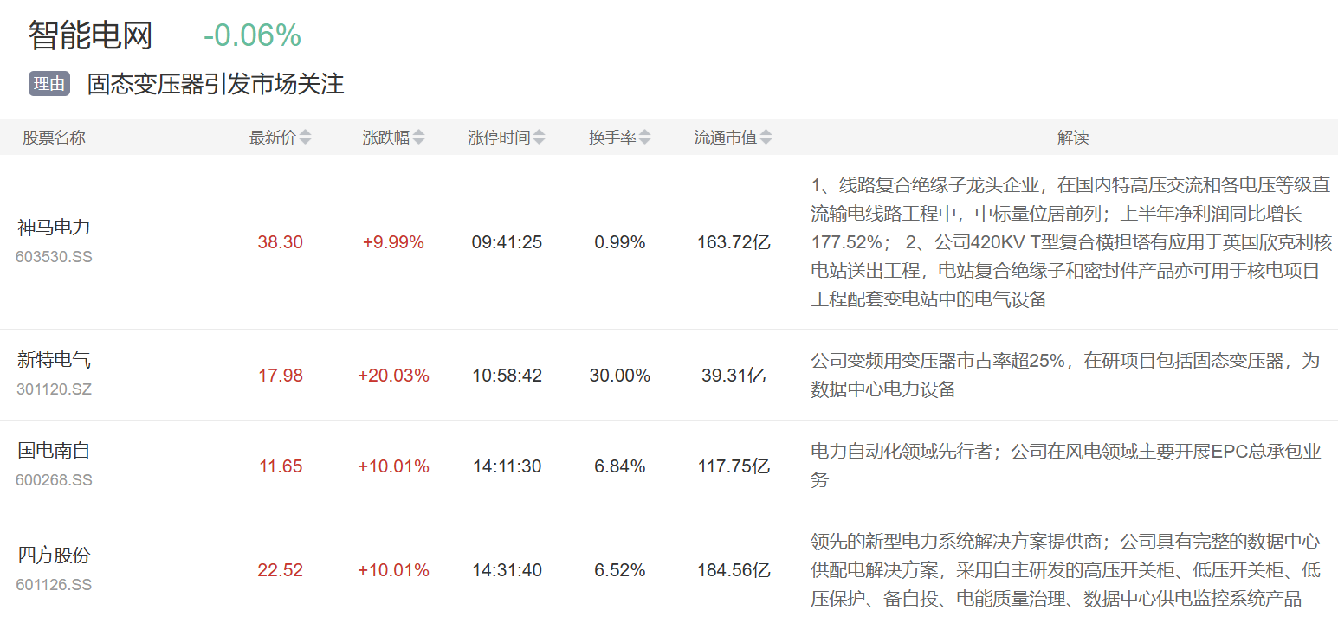Viewport: 1338px width, 623px height.
Task: Open 新特电气 stock page
Action: coord(54,360)
